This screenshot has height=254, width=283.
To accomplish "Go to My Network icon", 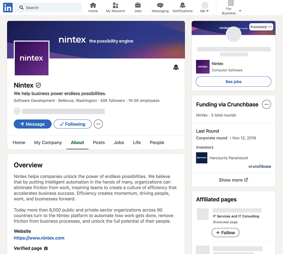I will pos(115,5).
